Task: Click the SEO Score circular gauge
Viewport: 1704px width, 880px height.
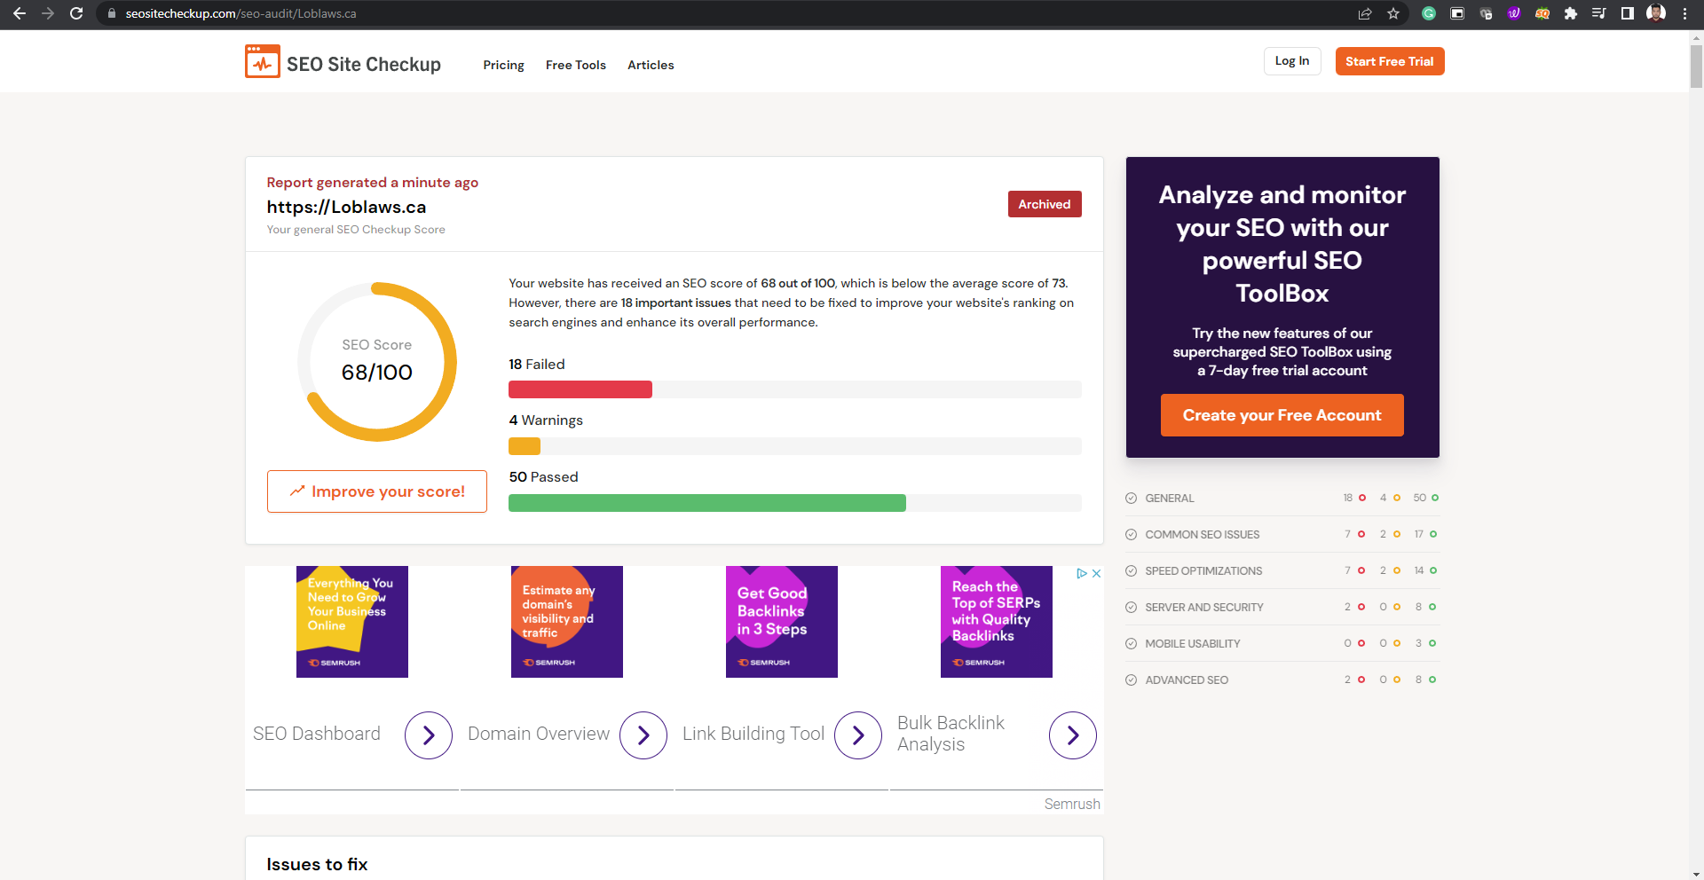Action: click(x=377, y=362)
